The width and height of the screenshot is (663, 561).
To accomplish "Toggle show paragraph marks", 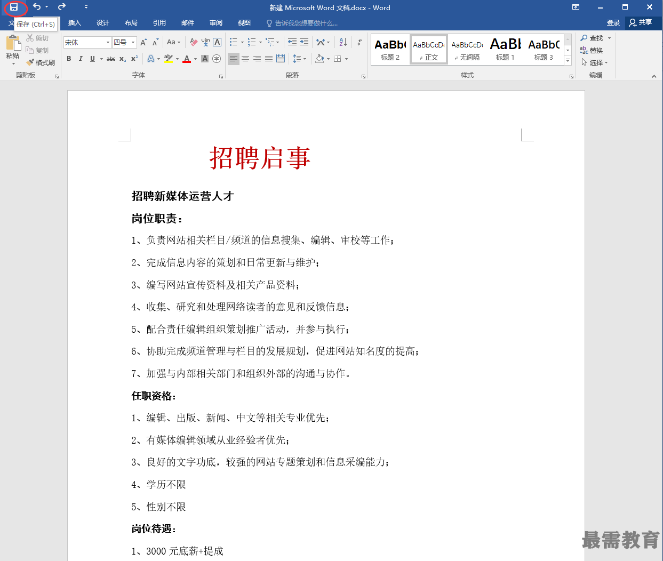I will (x=360, y=42).
